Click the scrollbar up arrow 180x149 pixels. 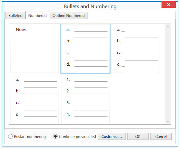168,27
